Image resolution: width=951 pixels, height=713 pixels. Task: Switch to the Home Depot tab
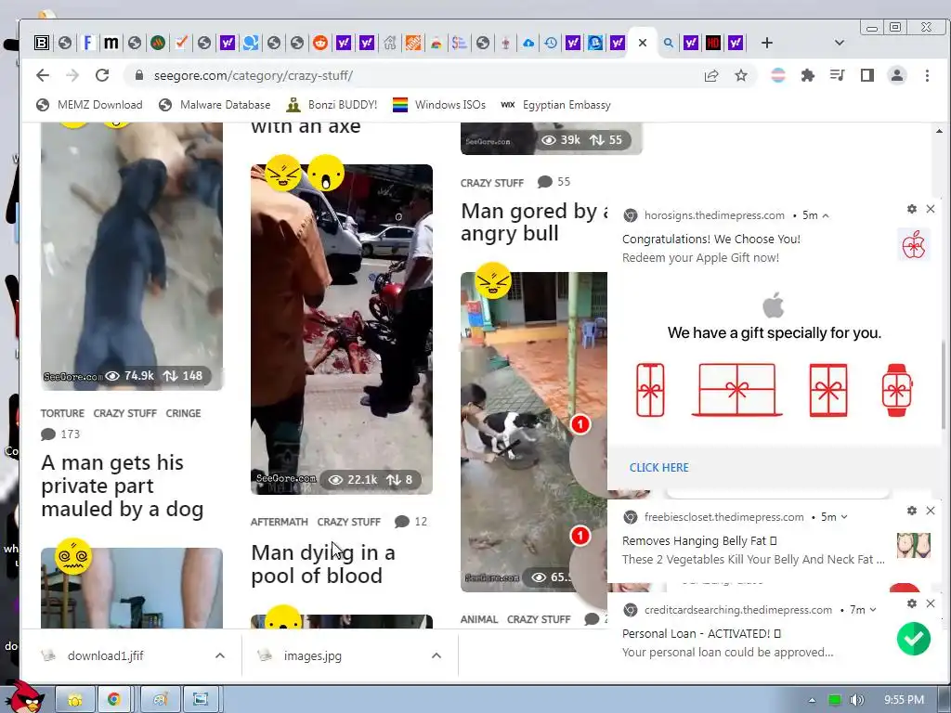coord(413,43)
